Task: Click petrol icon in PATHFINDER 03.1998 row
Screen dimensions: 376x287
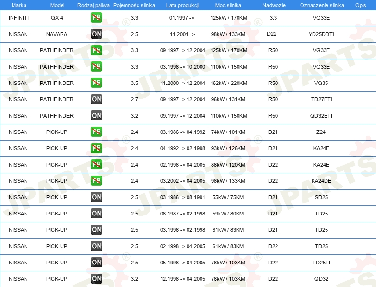Action: click(96, 67)
